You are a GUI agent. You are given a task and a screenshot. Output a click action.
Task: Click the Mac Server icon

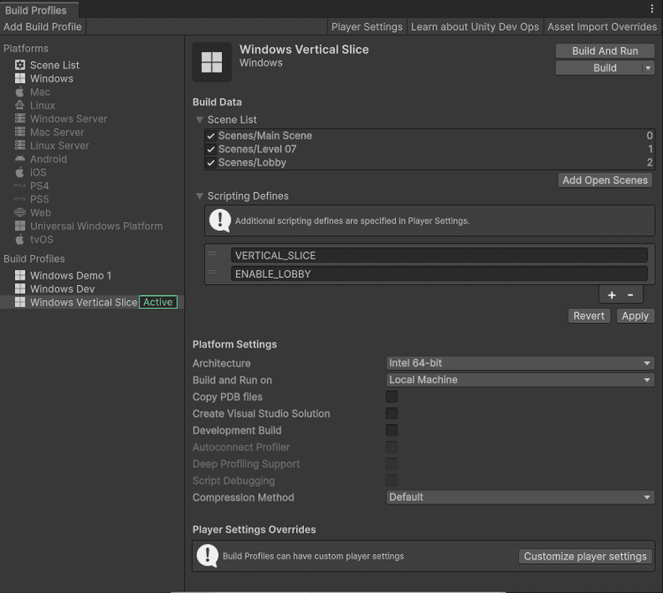(x=19, y=132)
